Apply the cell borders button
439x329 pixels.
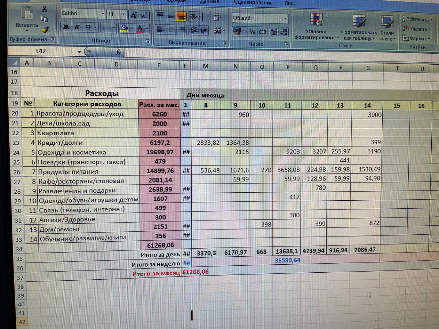pos(106,28)
